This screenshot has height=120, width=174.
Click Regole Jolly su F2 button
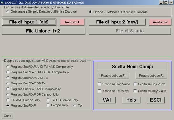point(151,76)
